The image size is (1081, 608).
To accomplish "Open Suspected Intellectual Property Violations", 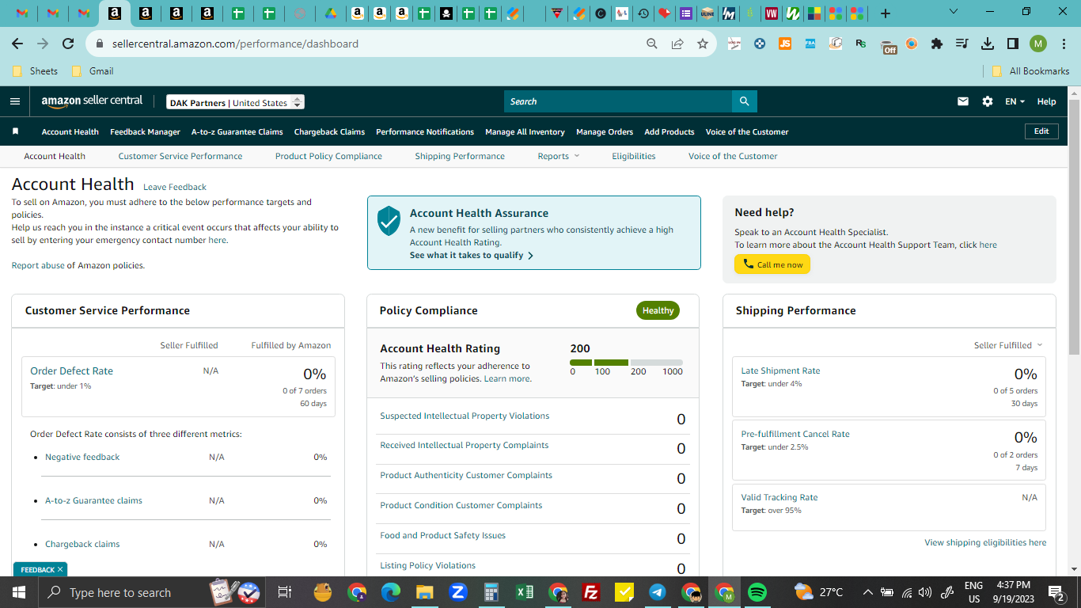I will point(465,416).
